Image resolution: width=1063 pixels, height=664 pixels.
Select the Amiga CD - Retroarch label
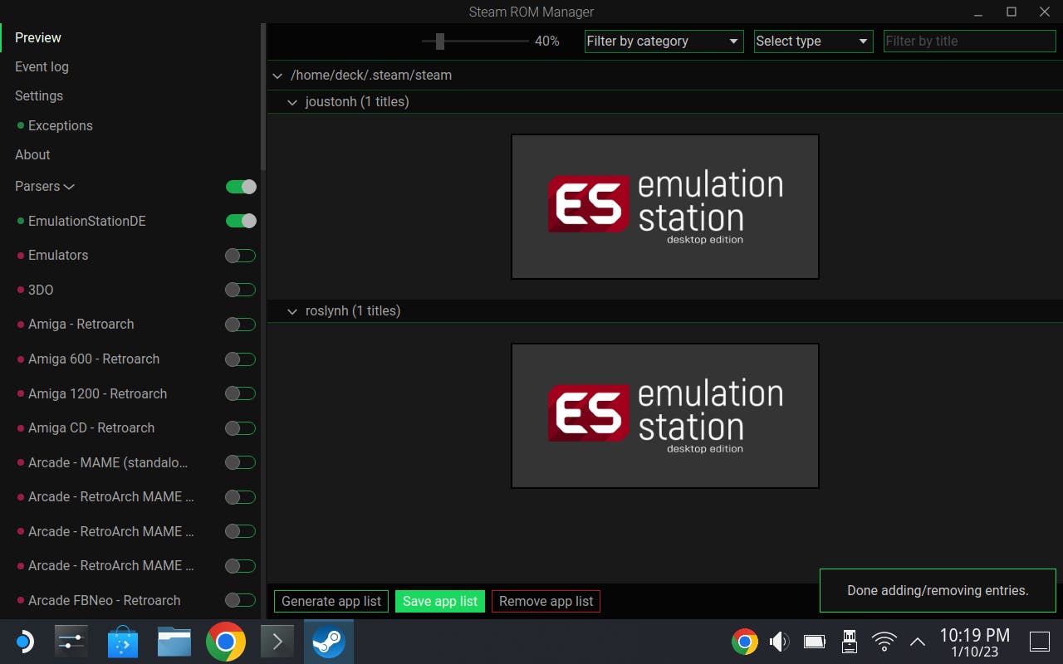point(91,428)
